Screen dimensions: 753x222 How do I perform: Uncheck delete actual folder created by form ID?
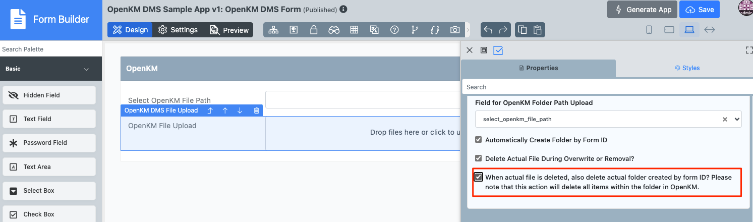pos(479,177)
